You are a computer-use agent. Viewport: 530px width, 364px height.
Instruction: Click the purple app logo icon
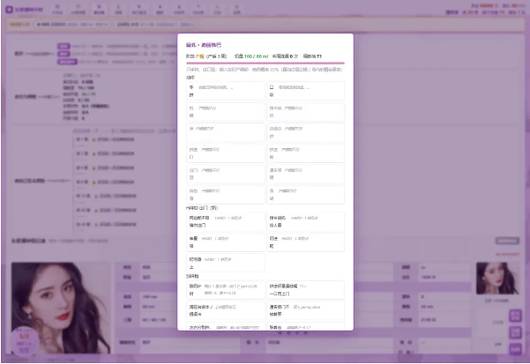point(9,9)
